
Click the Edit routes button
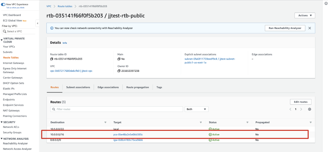[x=301, y=102]
